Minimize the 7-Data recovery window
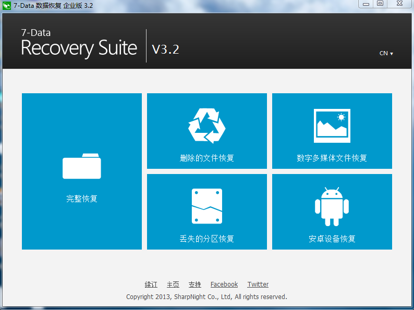The width and height of the screenshot is (414, 310). point(366,4)
